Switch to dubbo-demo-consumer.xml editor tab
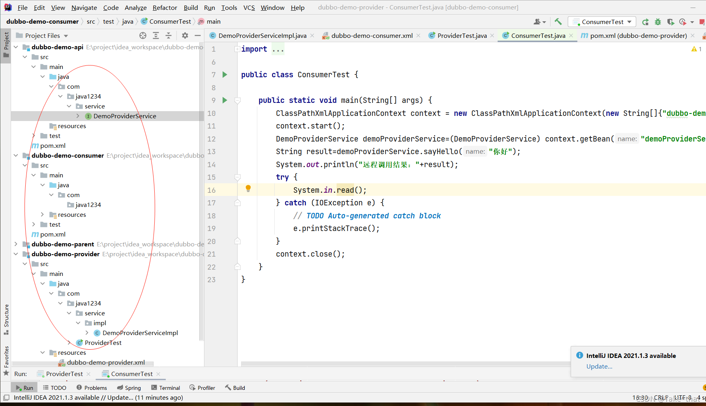Image resolution: width=706 pixels, height=406 pixels. pos(372,35)
